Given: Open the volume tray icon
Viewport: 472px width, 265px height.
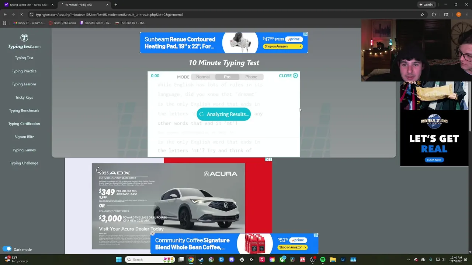Looking at the screenshot, I should click(x=443, y=259).
